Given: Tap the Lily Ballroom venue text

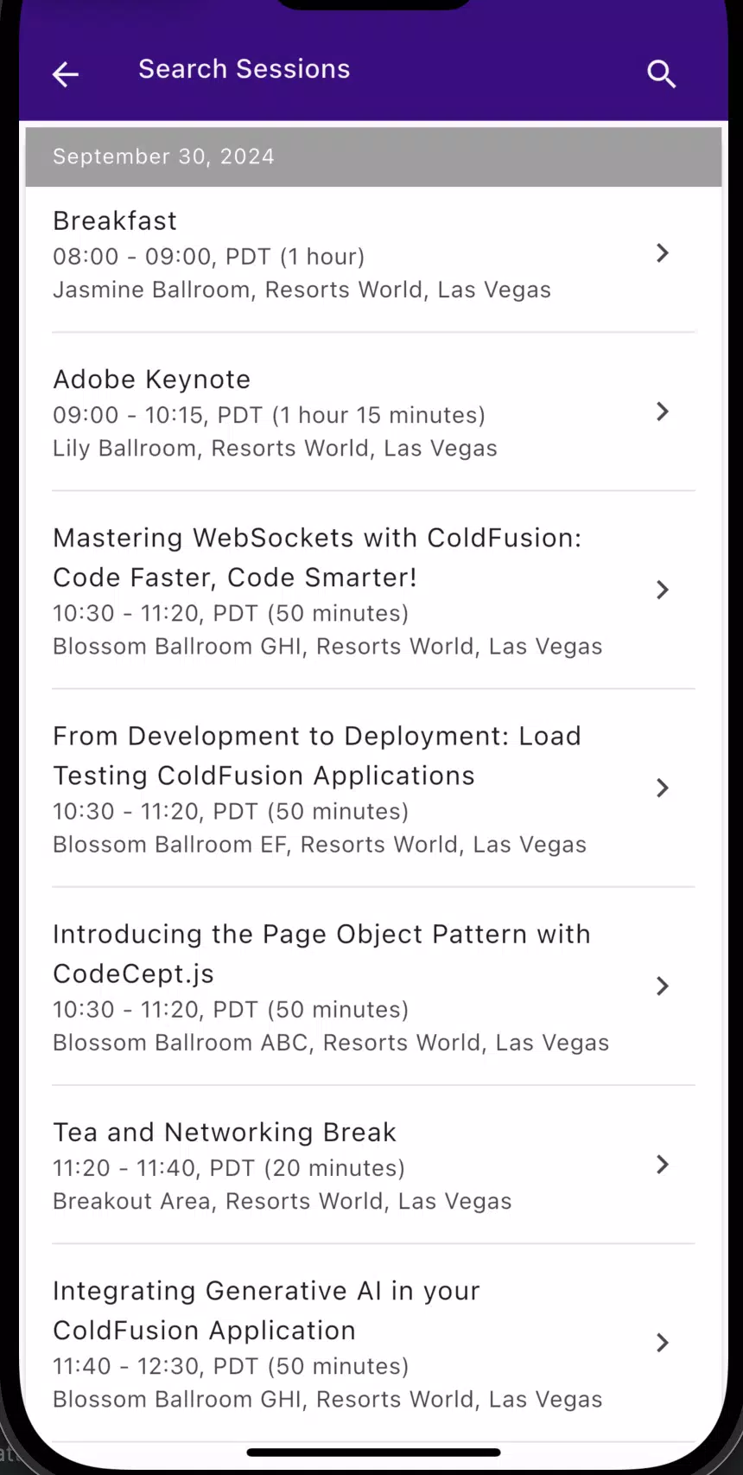Looking at the screenshot, I should (274, 448).
